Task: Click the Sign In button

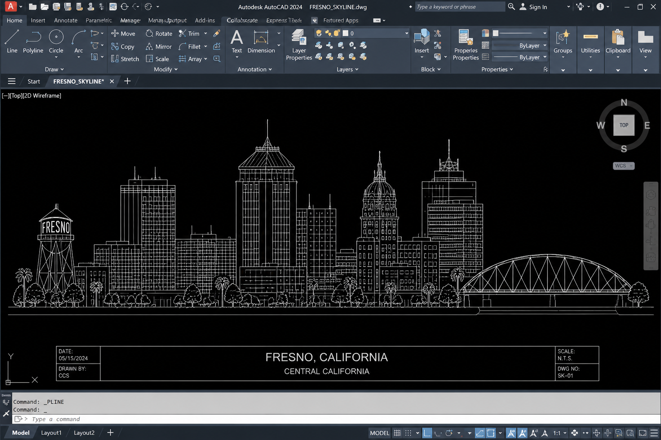Action: point(533,7)
